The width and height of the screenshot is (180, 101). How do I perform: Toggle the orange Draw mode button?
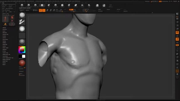tap(44, 10)
